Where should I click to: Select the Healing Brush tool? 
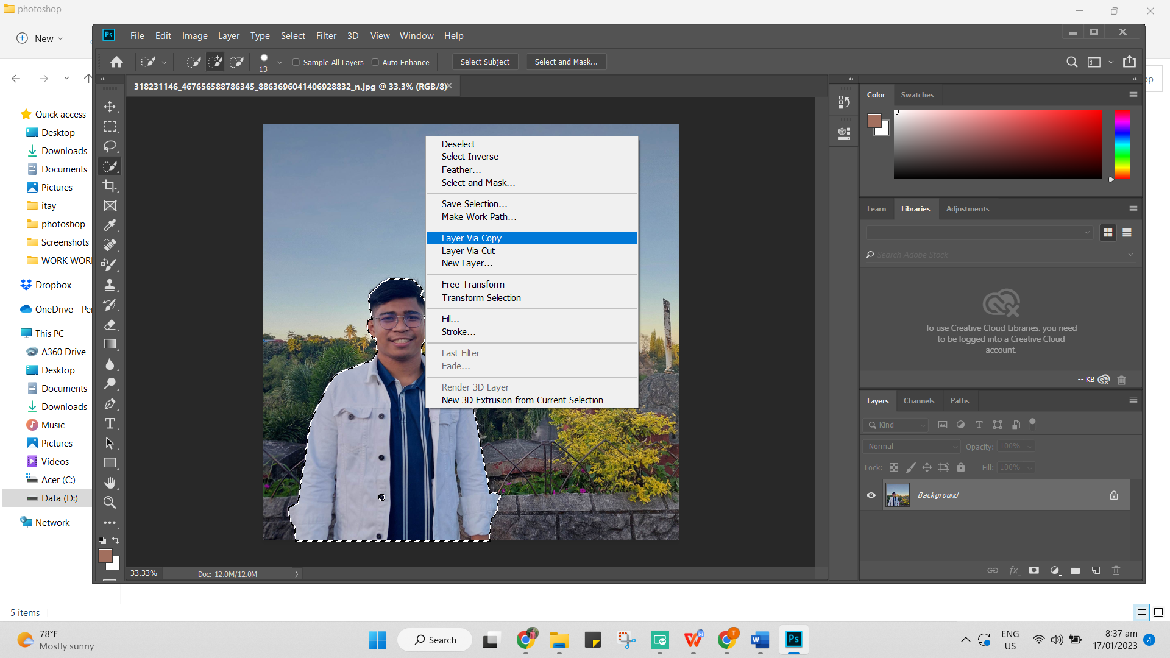[x=110, y=245]
